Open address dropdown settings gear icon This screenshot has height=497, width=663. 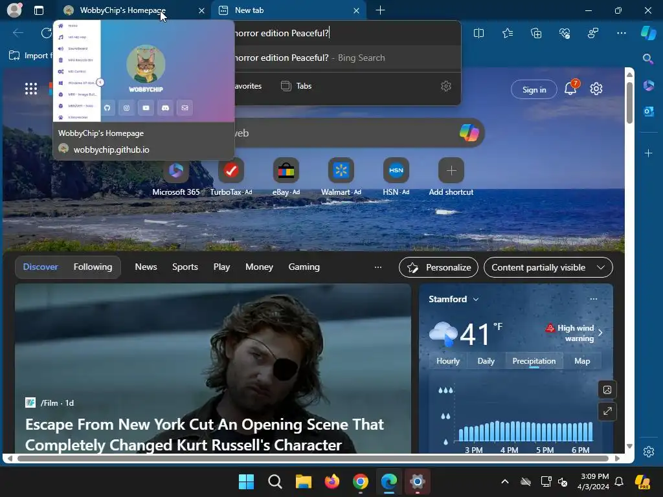[x=445, y=86]
